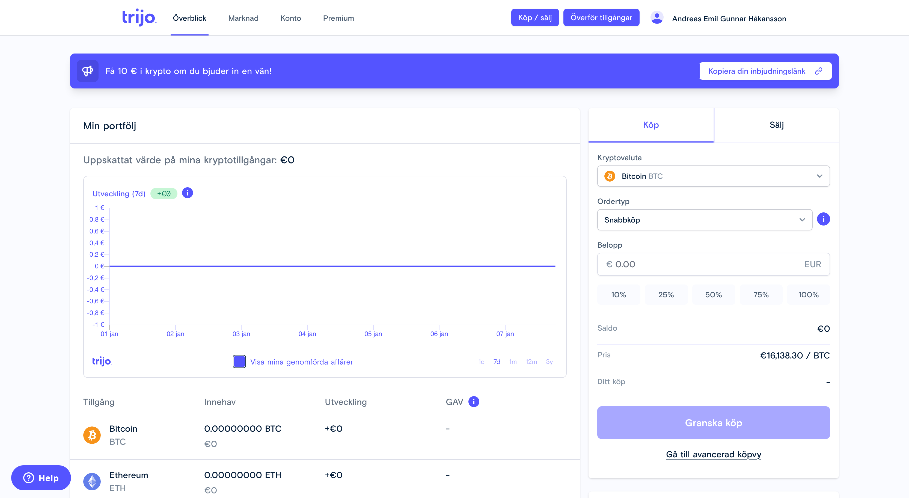909x498 pixels.
Task: Click Överför tillgångar button
Action: (x=601, y=18)
